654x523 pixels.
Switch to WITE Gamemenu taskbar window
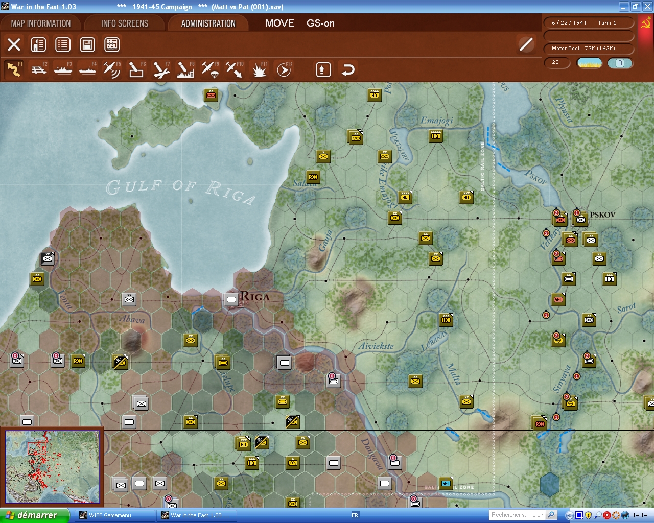115,515
